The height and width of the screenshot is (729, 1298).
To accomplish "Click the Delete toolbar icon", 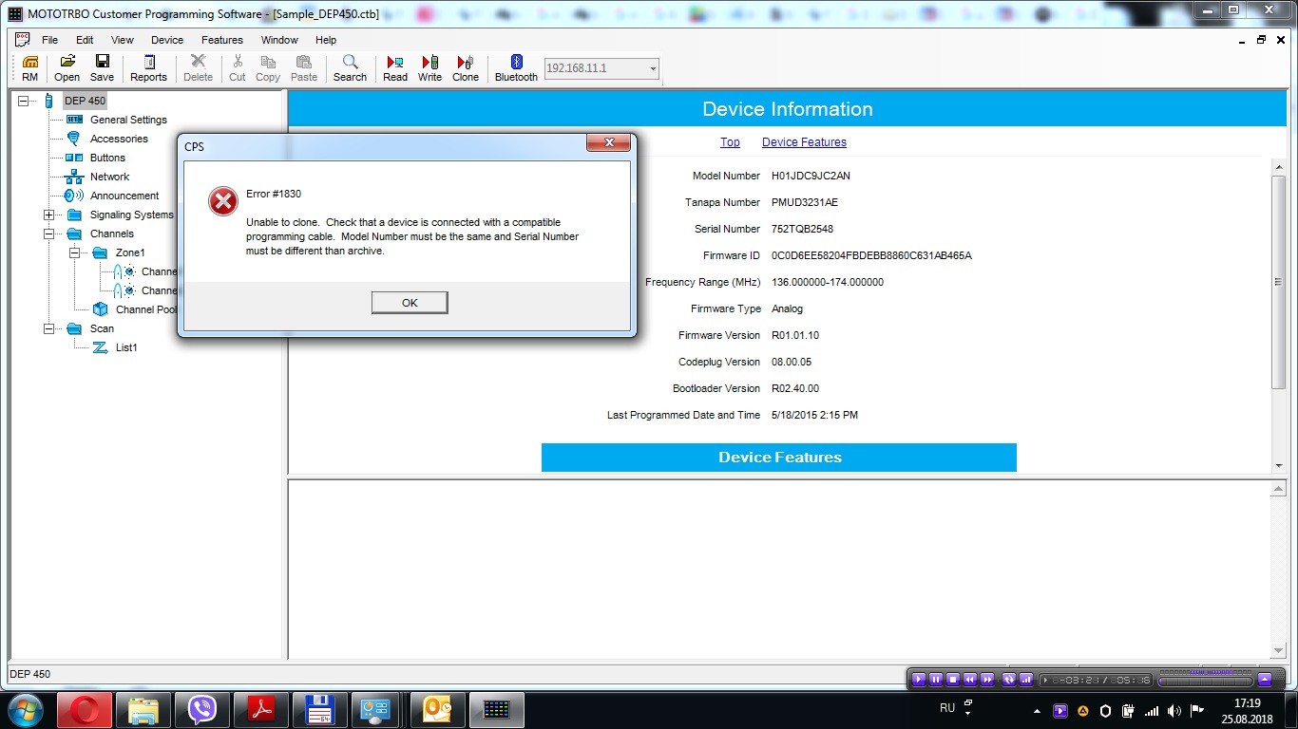I will click(198, 68).
